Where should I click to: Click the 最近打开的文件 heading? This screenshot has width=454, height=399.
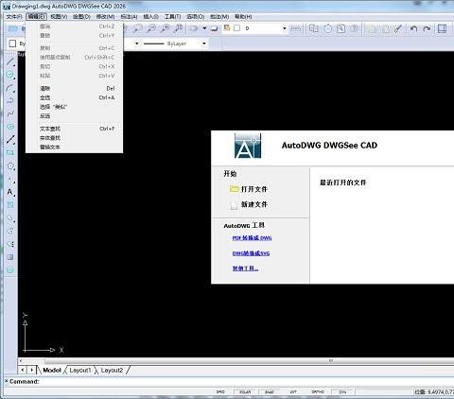342,182
